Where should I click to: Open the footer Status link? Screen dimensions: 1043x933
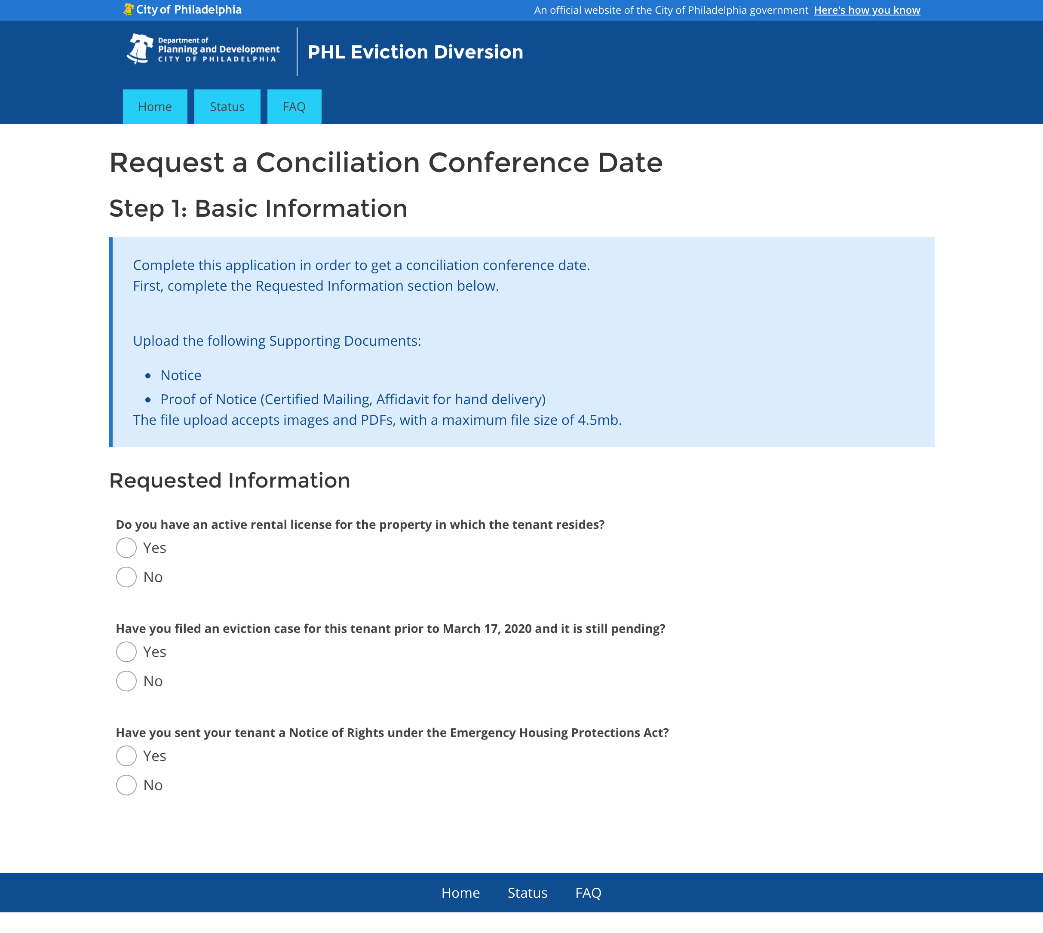coord(528,893)
